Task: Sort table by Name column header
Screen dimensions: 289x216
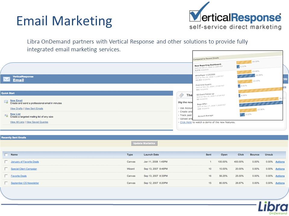Action: (14, 155)
